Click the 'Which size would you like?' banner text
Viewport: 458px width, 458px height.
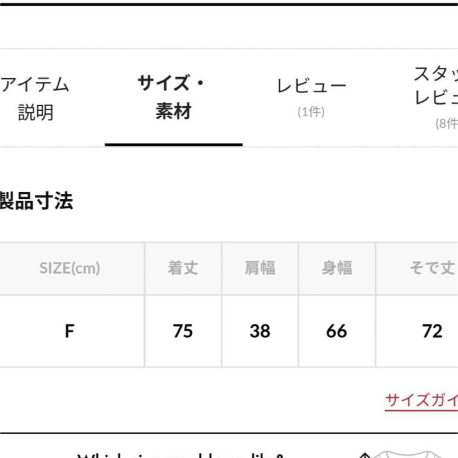pos(180,455)
